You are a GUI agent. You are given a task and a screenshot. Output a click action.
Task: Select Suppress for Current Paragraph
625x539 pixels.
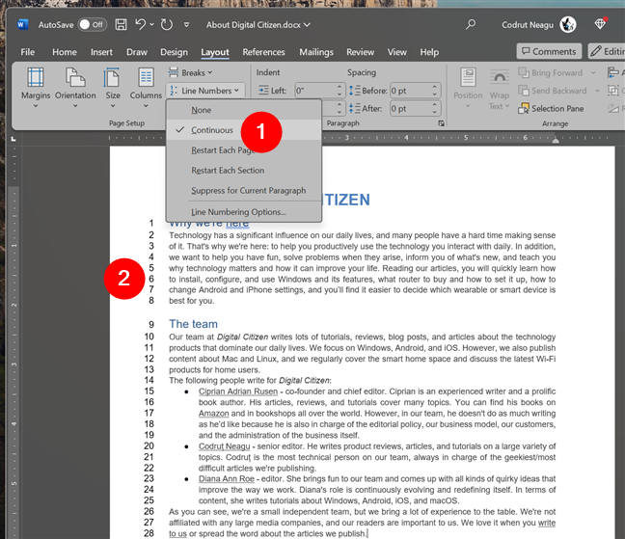tap(244, 190)
